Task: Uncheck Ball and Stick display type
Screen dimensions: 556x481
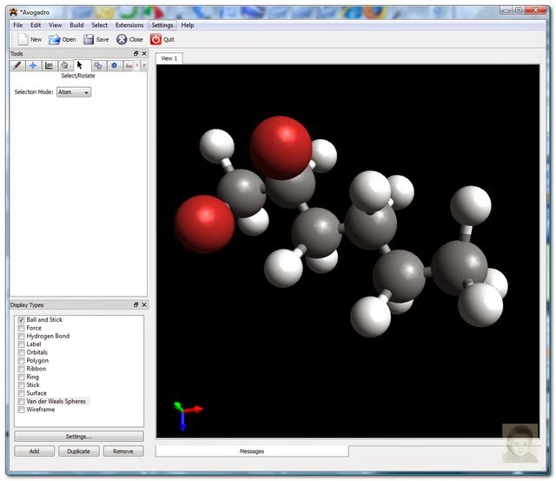Action: (x=21, y=320)
